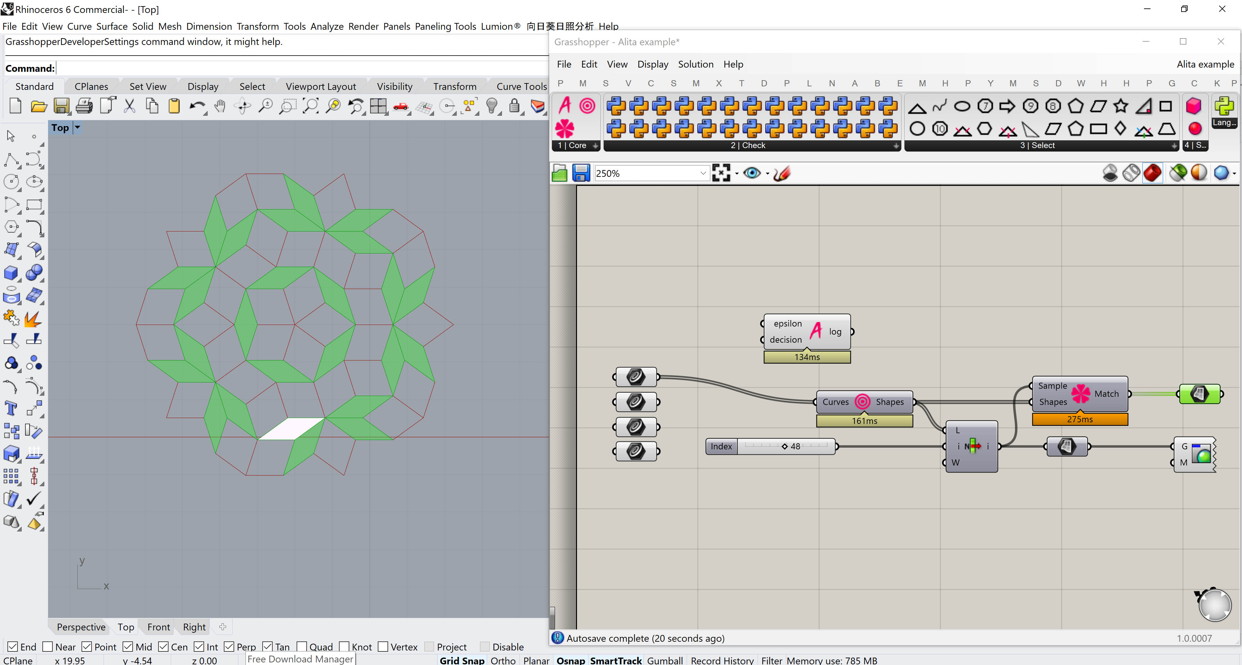Toggle SmartTrack in status bar
1242x665 pixels.
[x=616, y=660]
